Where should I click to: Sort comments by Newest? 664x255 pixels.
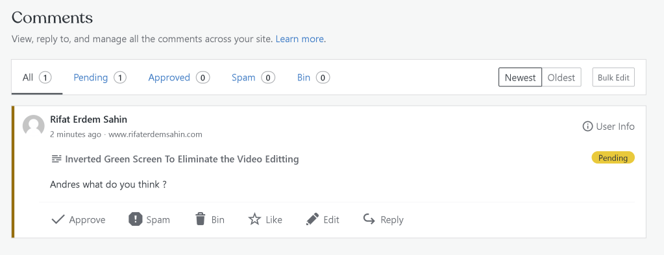(520, 77)
